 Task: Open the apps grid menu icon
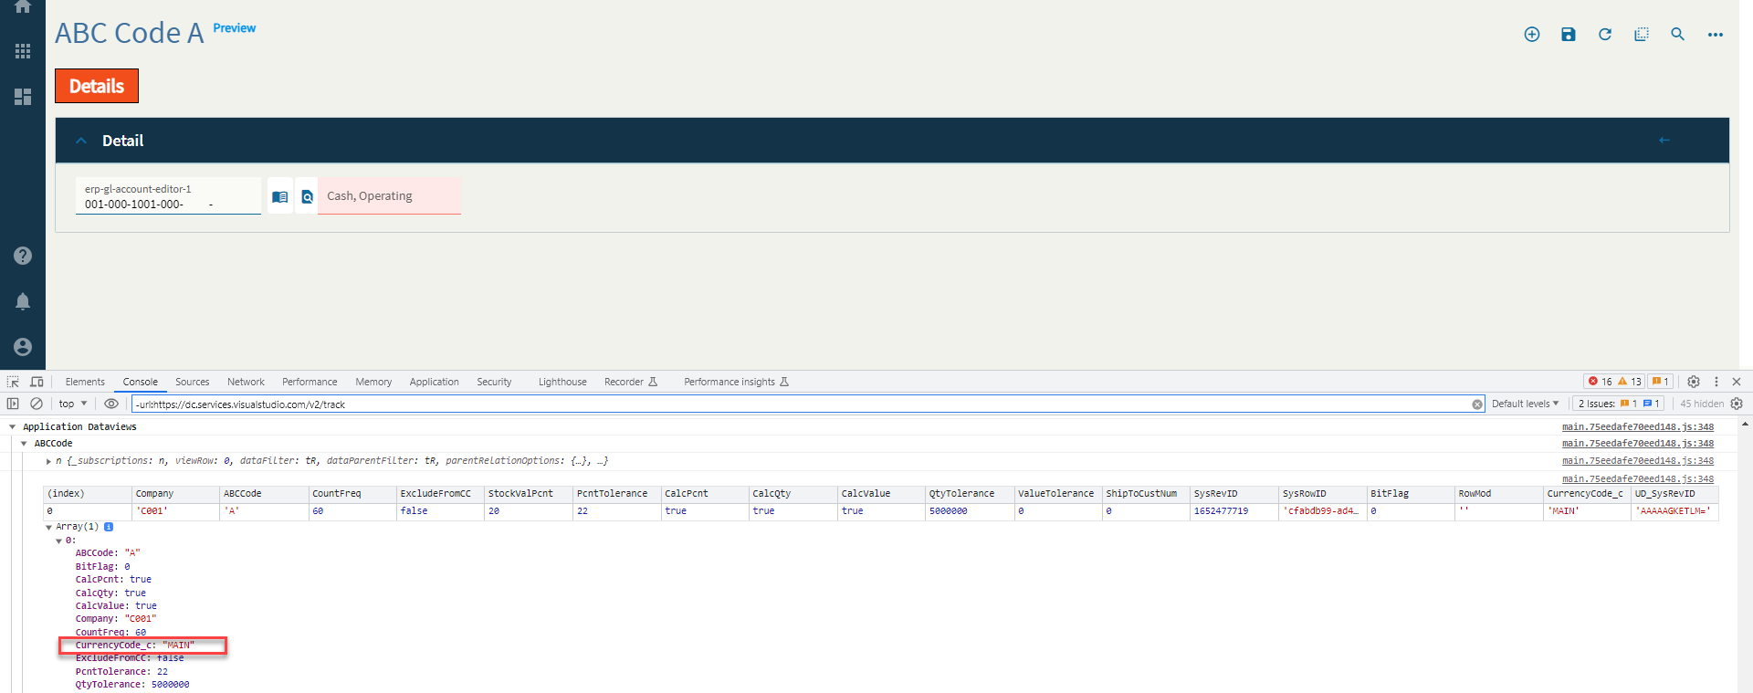pyautogui.click(x=23, y=51)
